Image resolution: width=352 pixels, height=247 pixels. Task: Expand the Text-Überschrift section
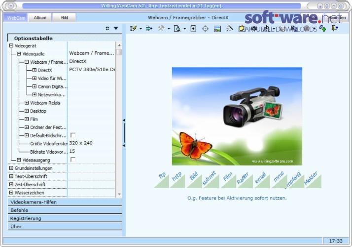point(11,176)
